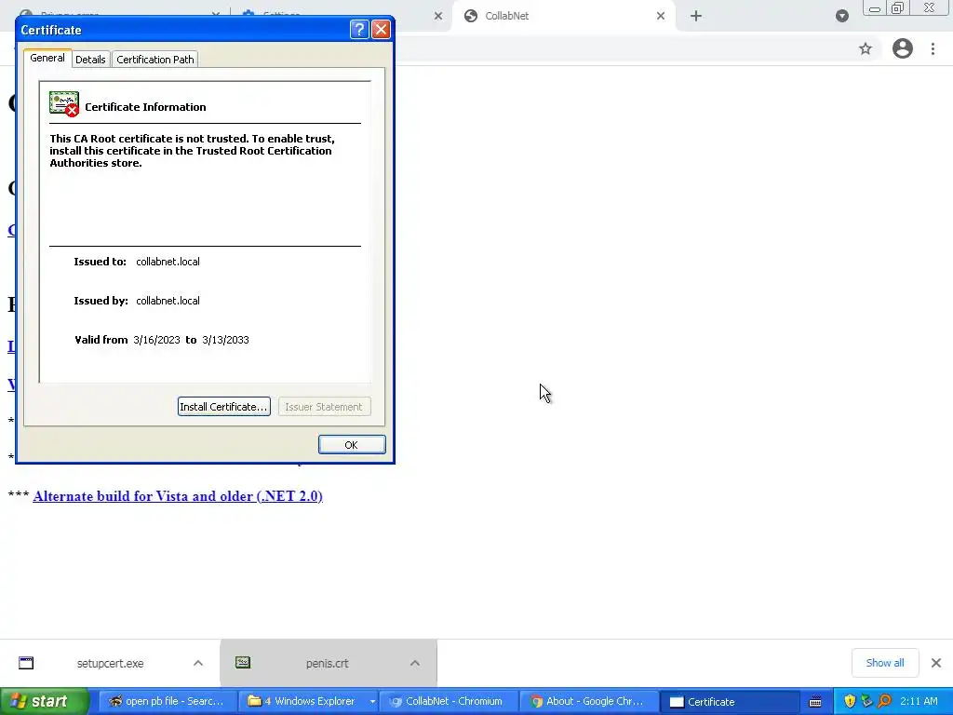Click the CollabNet tab globe icon
This screenshot has height=715, width=953.
click(470, 16)
